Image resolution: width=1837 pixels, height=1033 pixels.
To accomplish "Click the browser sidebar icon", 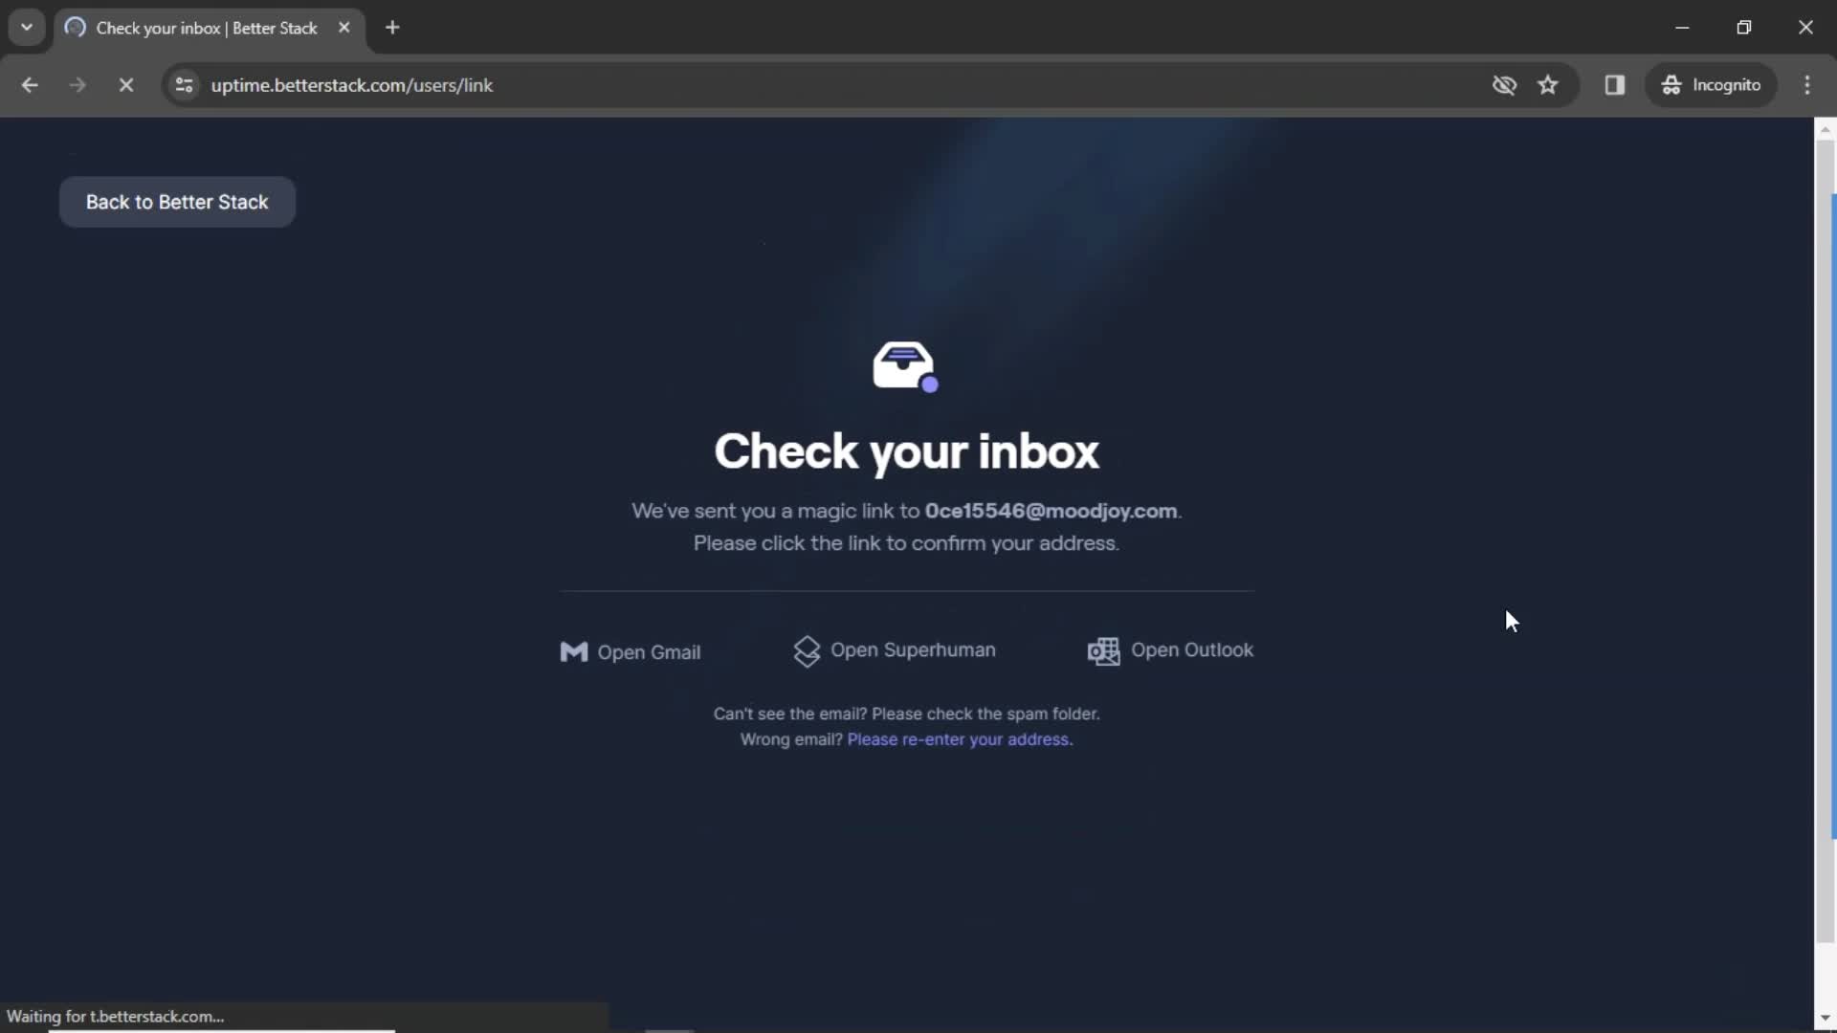I will click(x=1615, y=84).
